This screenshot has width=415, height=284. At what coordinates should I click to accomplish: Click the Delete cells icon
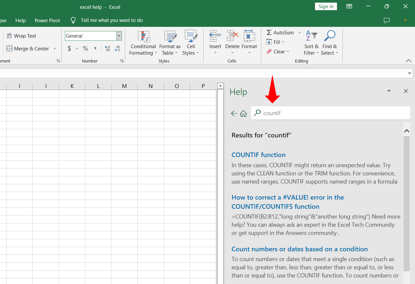click(x=232, y=36)
